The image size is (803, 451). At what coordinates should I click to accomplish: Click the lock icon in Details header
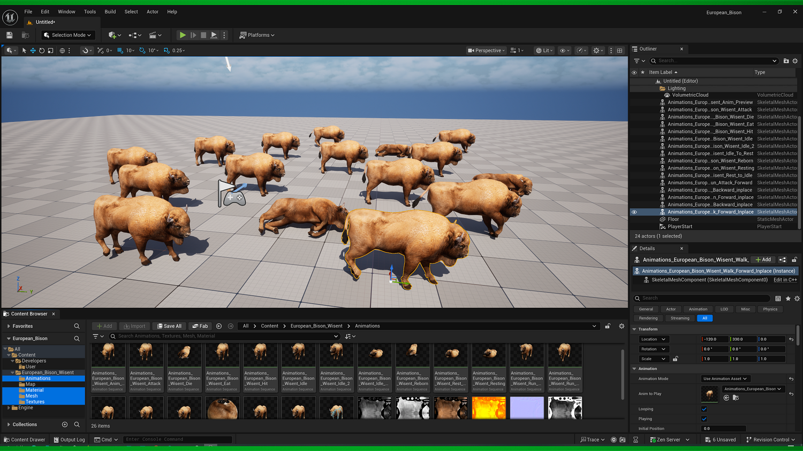[794, 260]
